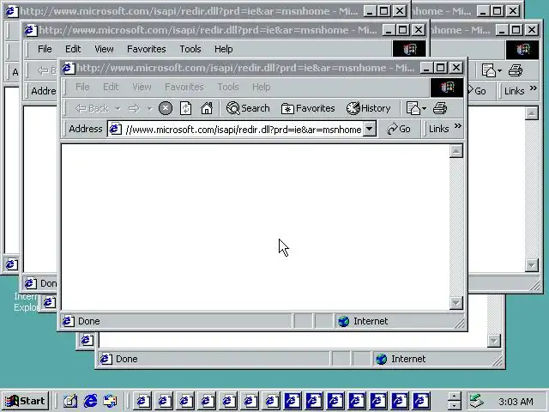Click 'Done' status in the lowest background window
This screenshot has width=549, height=412.
(127, 359)
